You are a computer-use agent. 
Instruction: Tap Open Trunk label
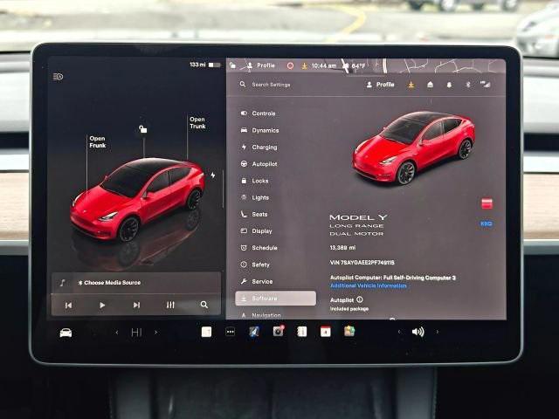(x=197, y=122)
